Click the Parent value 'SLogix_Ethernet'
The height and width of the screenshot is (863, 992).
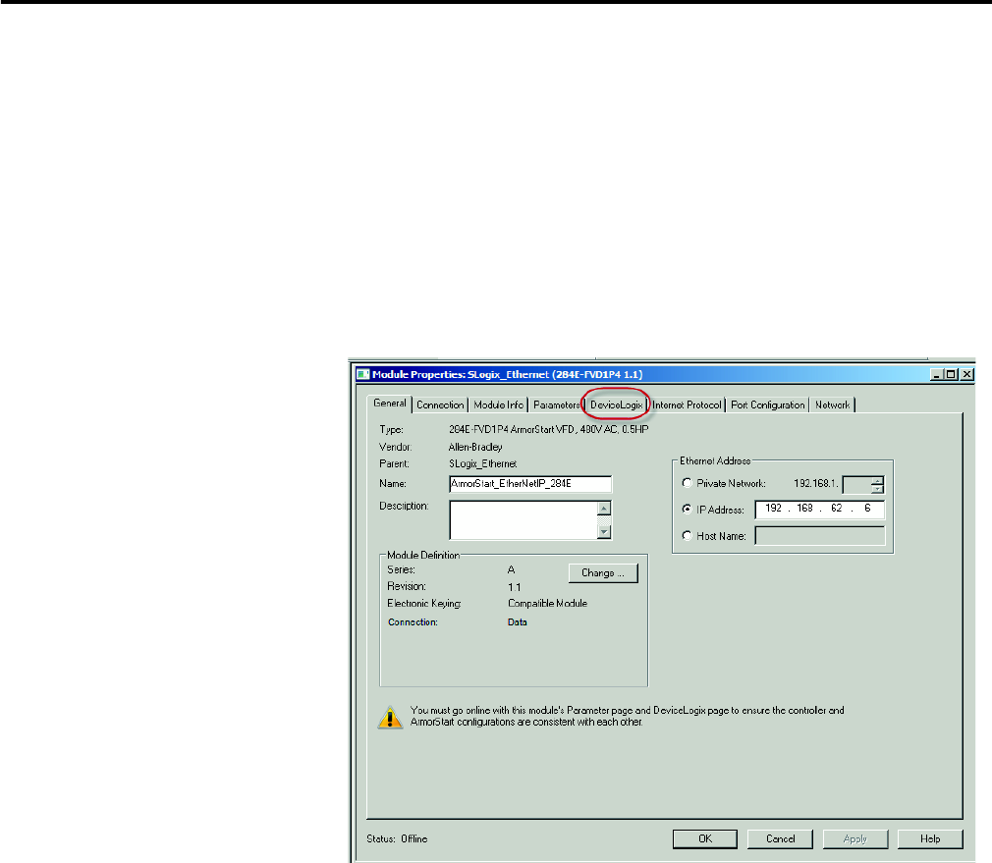point(482,463)
